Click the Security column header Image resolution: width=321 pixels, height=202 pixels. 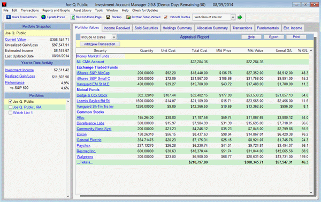[x=100, y=51]
